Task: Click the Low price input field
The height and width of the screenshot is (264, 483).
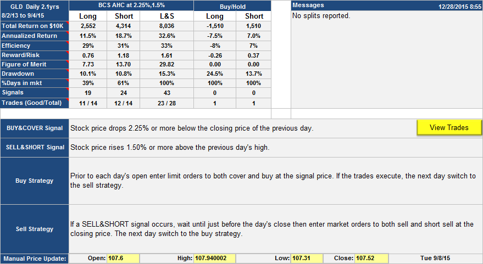Action: click(306, 259)
